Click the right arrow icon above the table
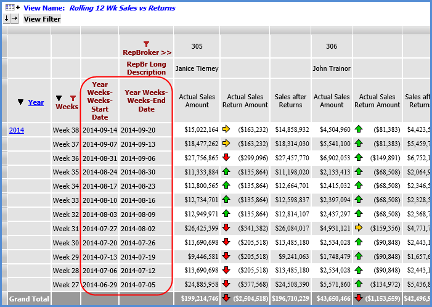The height and width of the screenshot is (307, 432). pyautogui.click(x=15, y=18)
